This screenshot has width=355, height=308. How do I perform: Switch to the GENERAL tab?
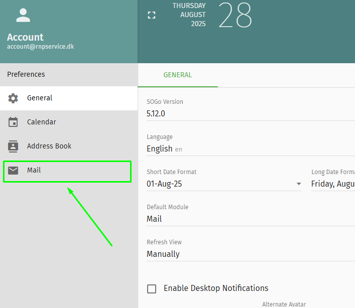(177, 75)
